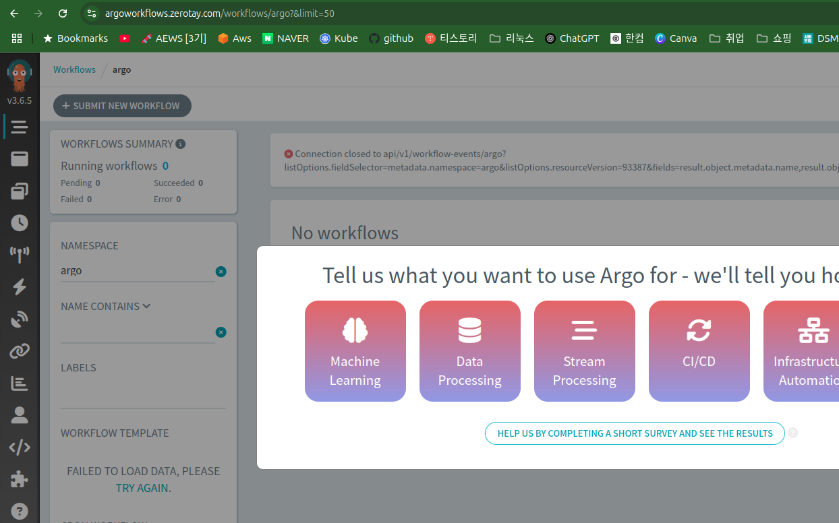The width and height of the screenshot is (839, 523).
Task: Clear the namespace field with x icon
Action: [x=221, y=272]
